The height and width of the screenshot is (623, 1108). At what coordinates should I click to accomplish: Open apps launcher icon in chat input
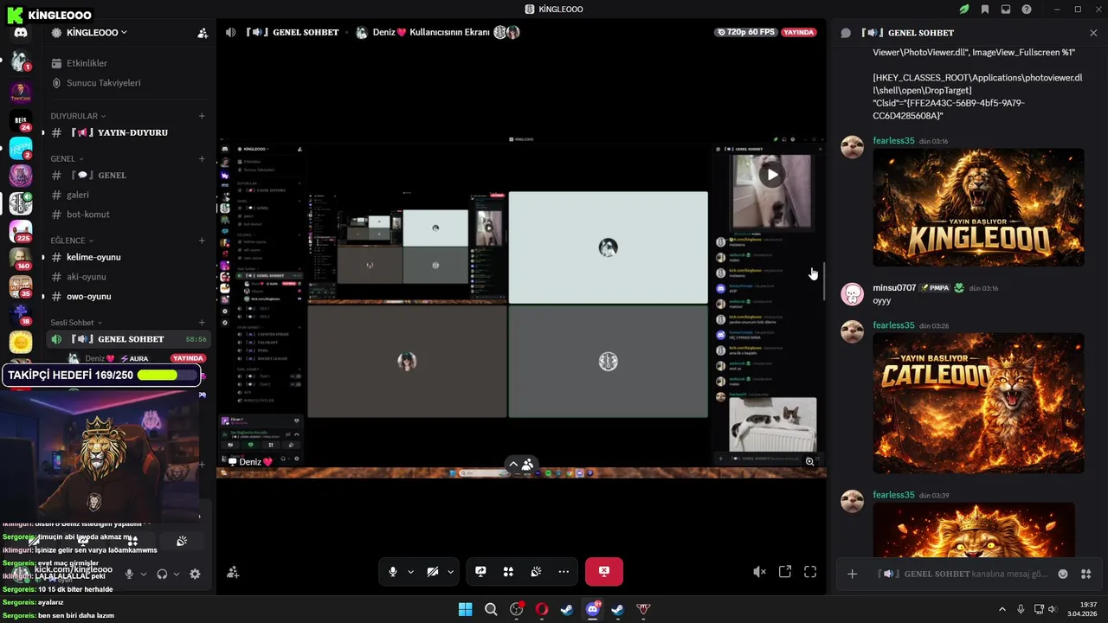pos(1086,574)
